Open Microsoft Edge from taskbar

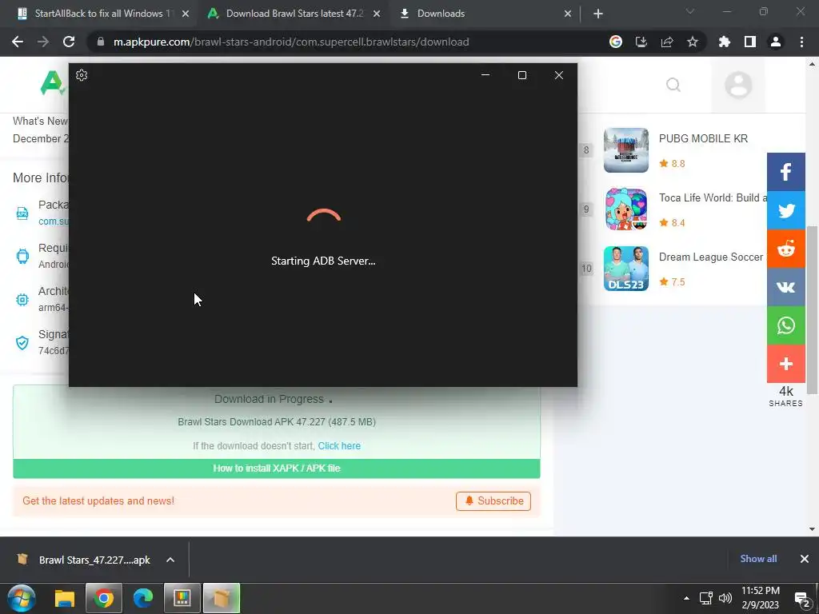pyautogui.click(x=142, y=598)
